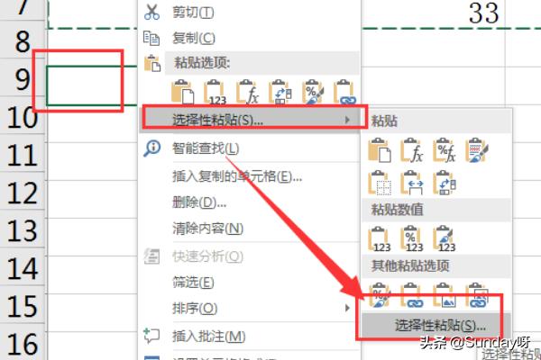Select row header 14
541x360 pixels.
pyautogui.click(x=23, y=268)
